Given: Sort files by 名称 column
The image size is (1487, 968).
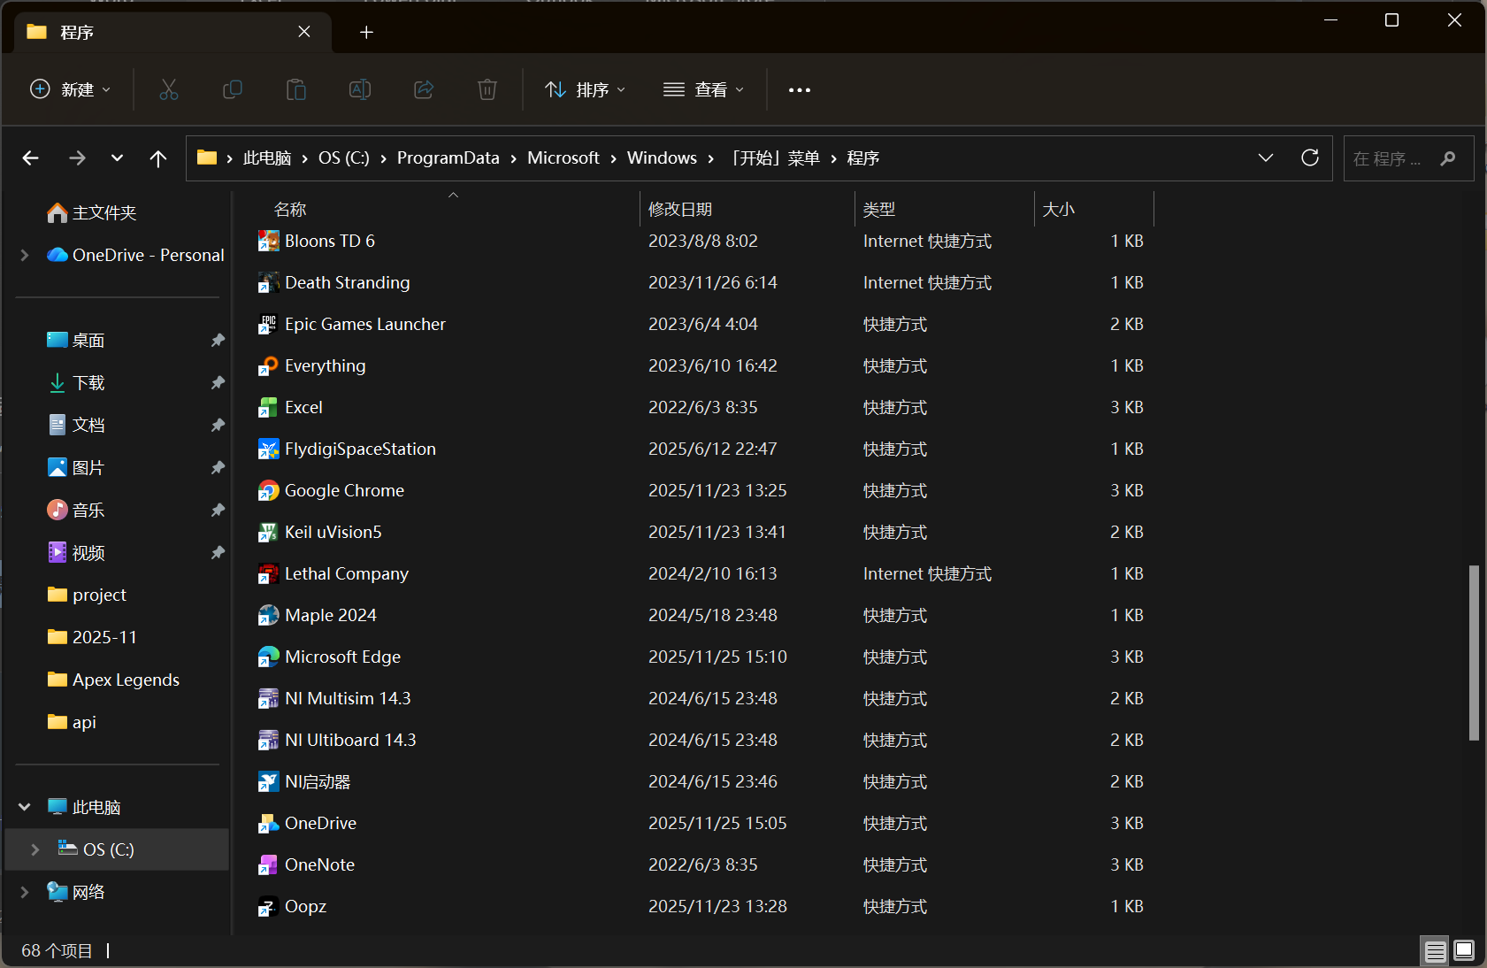Looking at the screenshot, I should point(290,210).
